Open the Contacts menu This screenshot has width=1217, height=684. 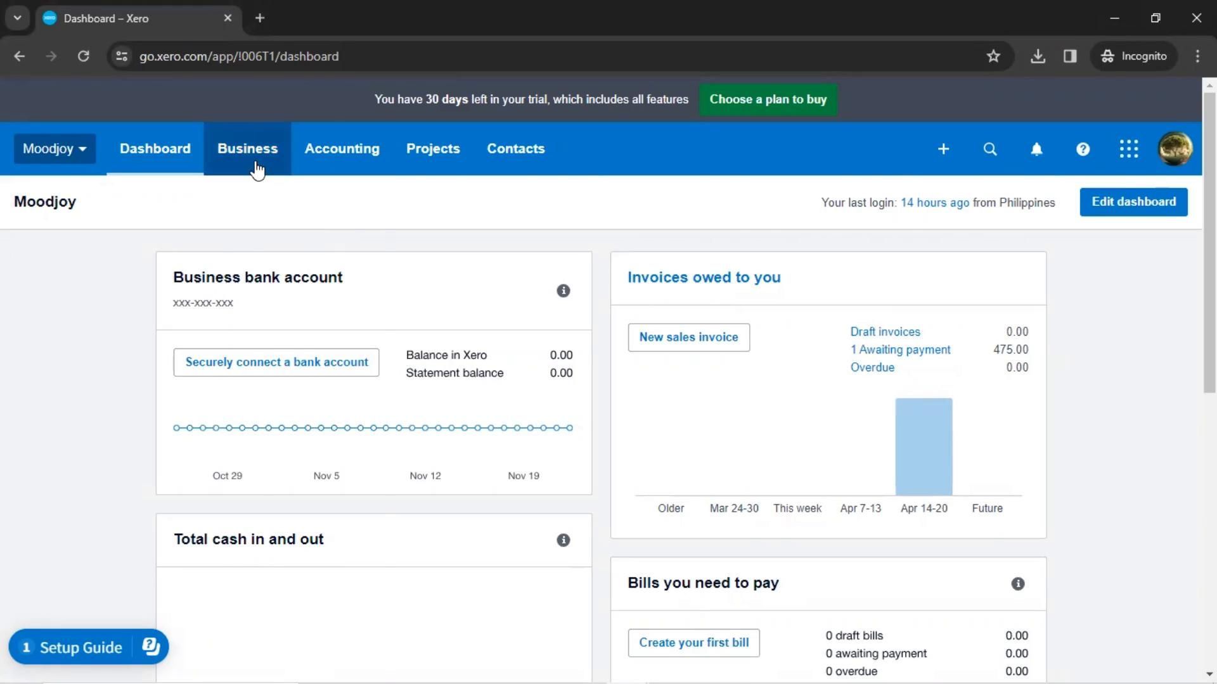click(x=515, y=149)
